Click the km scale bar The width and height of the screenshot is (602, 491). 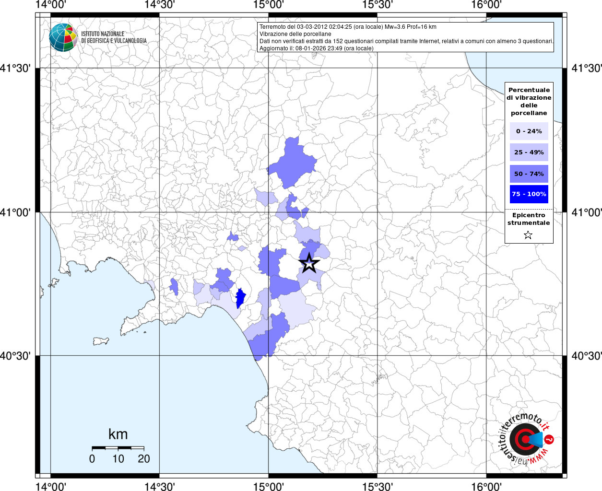tap(118, 448)
